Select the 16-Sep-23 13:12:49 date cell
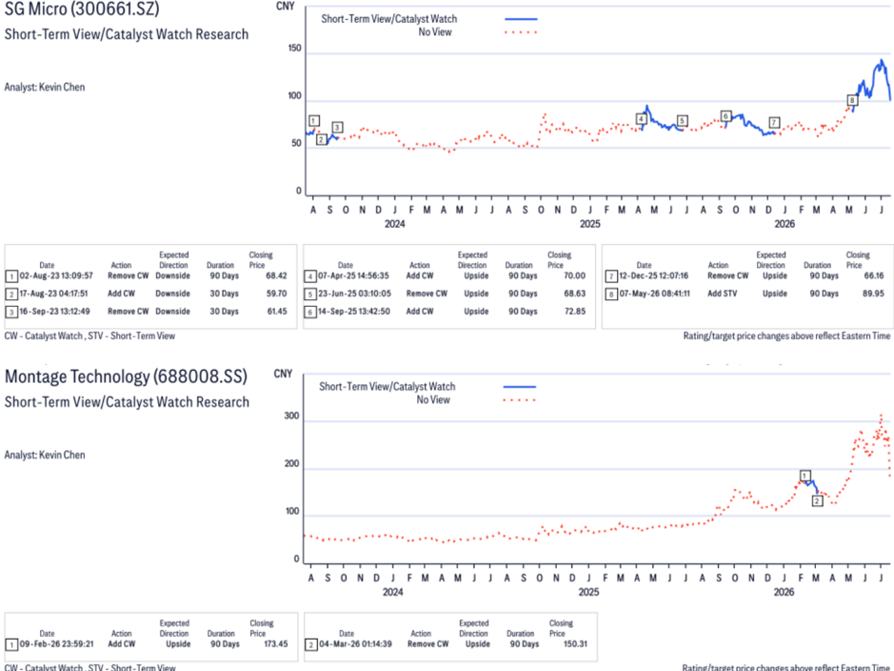The width and height of the screenshot is (894, 671). (55, 311)
